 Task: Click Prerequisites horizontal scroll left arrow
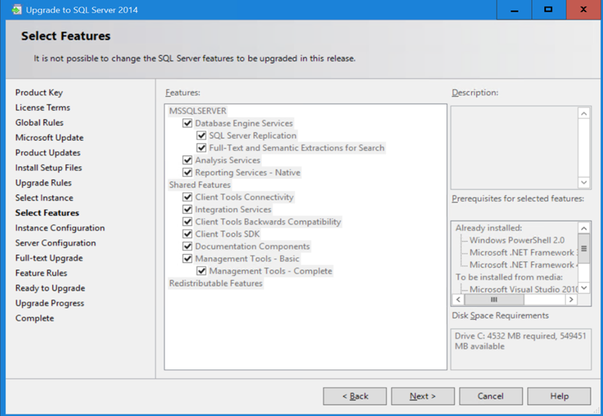458,300
